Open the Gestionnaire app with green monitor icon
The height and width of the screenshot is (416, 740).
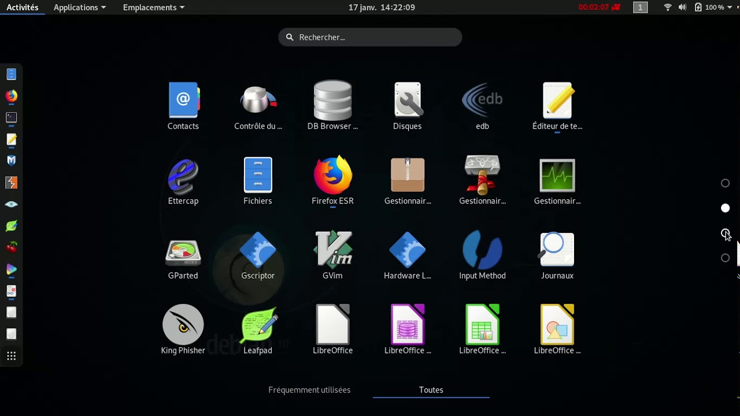pyautogui.click(x=557, y=181)
